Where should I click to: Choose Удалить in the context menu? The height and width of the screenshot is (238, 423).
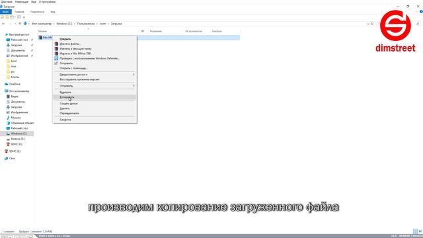coord(95,108)
